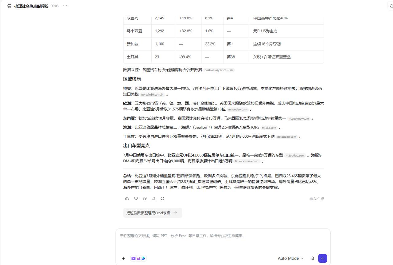The height and width of the screenshot is (265, 393).
Task: Click the chat title 梳理社会热点时间线
Action: [31, 6]
